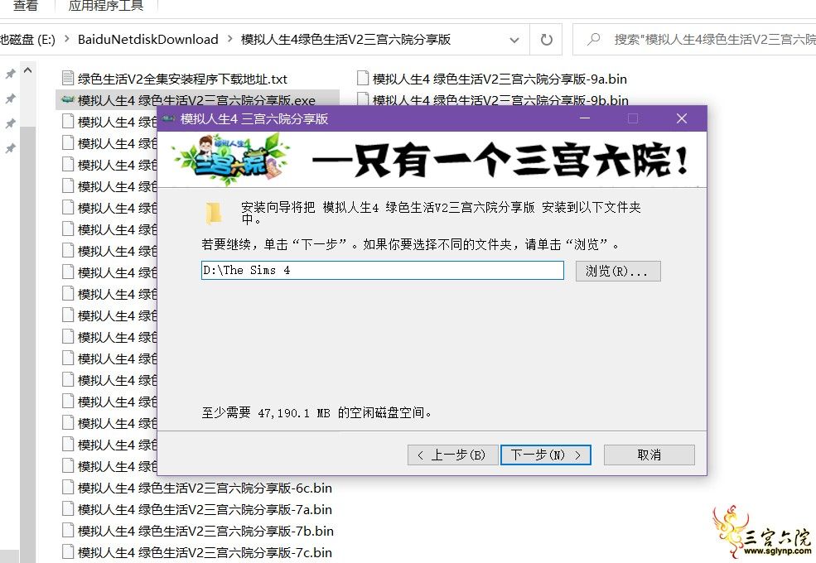Open the Browse (浏览) folder dialog
Screen dimensions: 816x563
tap(618, 271)
